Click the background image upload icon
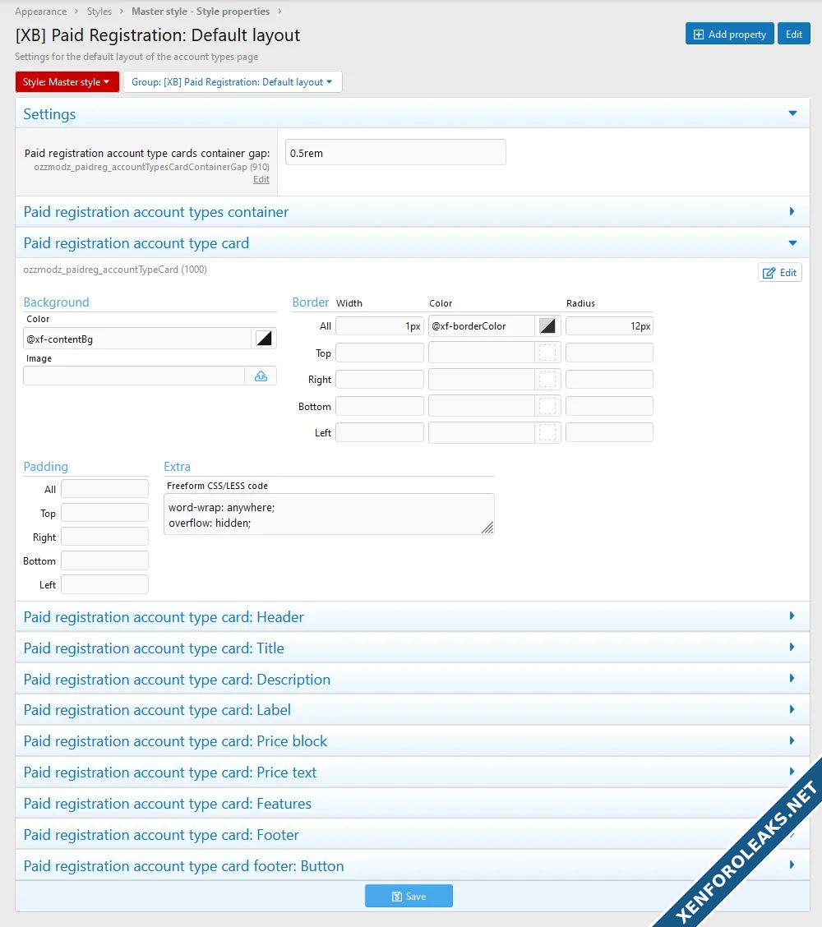 pyautogui.click(x=261, y=376)
